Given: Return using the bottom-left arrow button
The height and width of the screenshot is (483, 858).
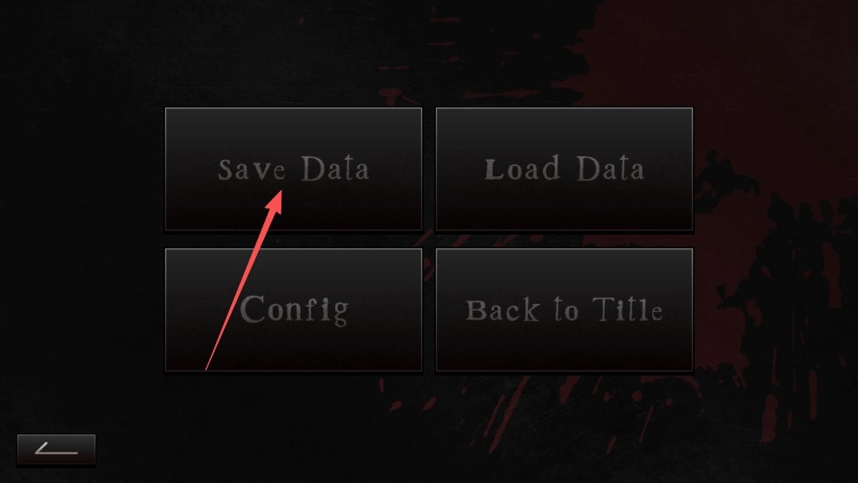Looking at the screenshot, I should 56,450.
